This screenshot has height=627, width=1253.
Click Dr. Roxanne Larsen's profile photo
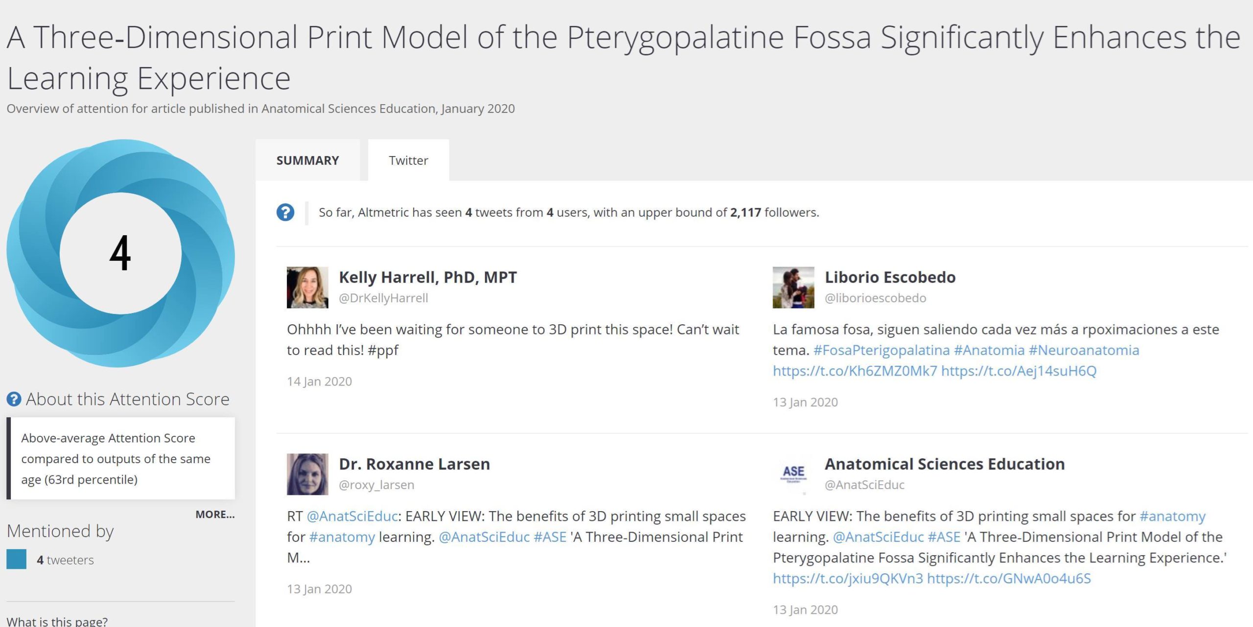click(x=307, y=474)
